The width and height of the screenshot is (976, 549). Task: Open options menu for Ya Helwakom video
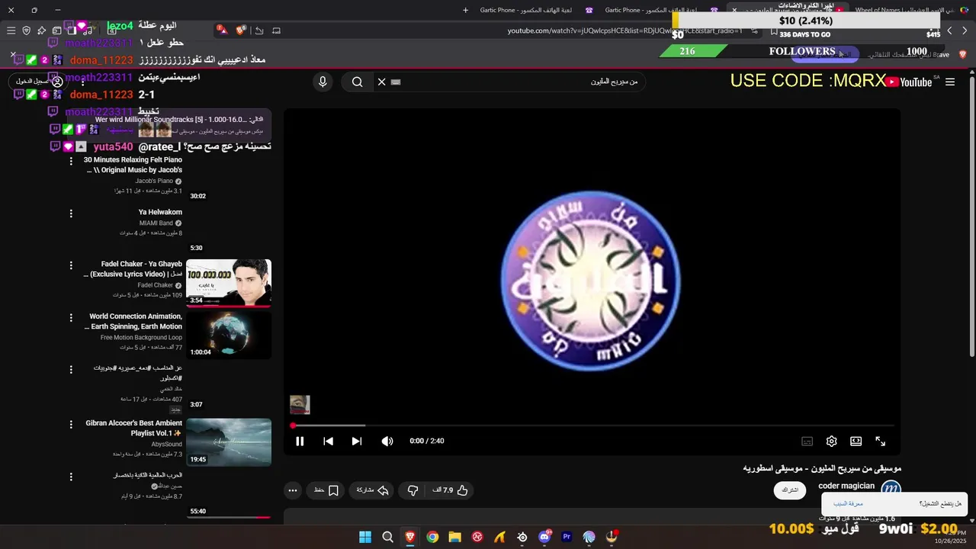[71, 213]
